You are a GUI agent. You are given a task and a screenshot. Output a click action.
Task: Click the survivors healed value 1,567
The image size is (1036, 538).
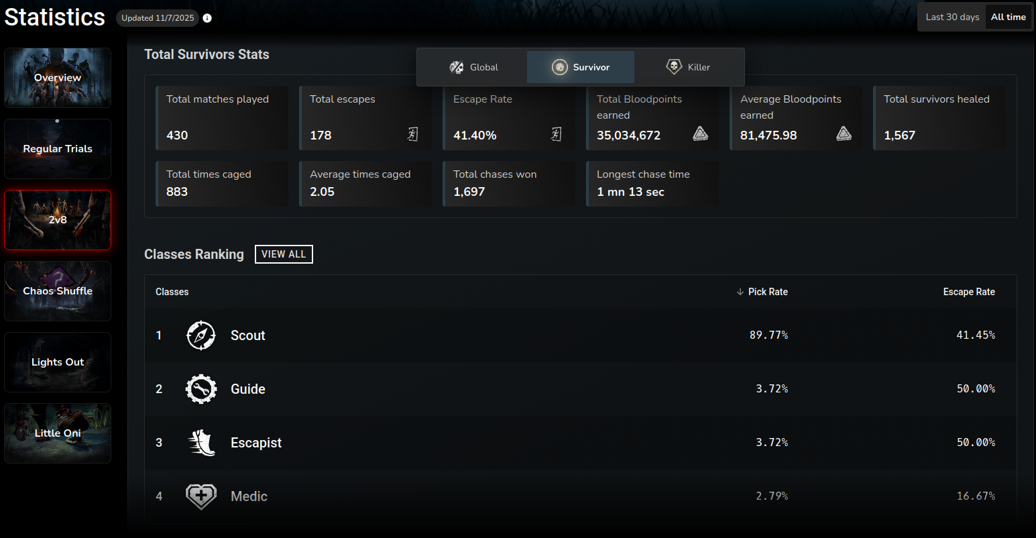899,136
